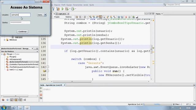Switch editor to Projeto view
Viewport: 196px width, 110px height.
(57, 17)
